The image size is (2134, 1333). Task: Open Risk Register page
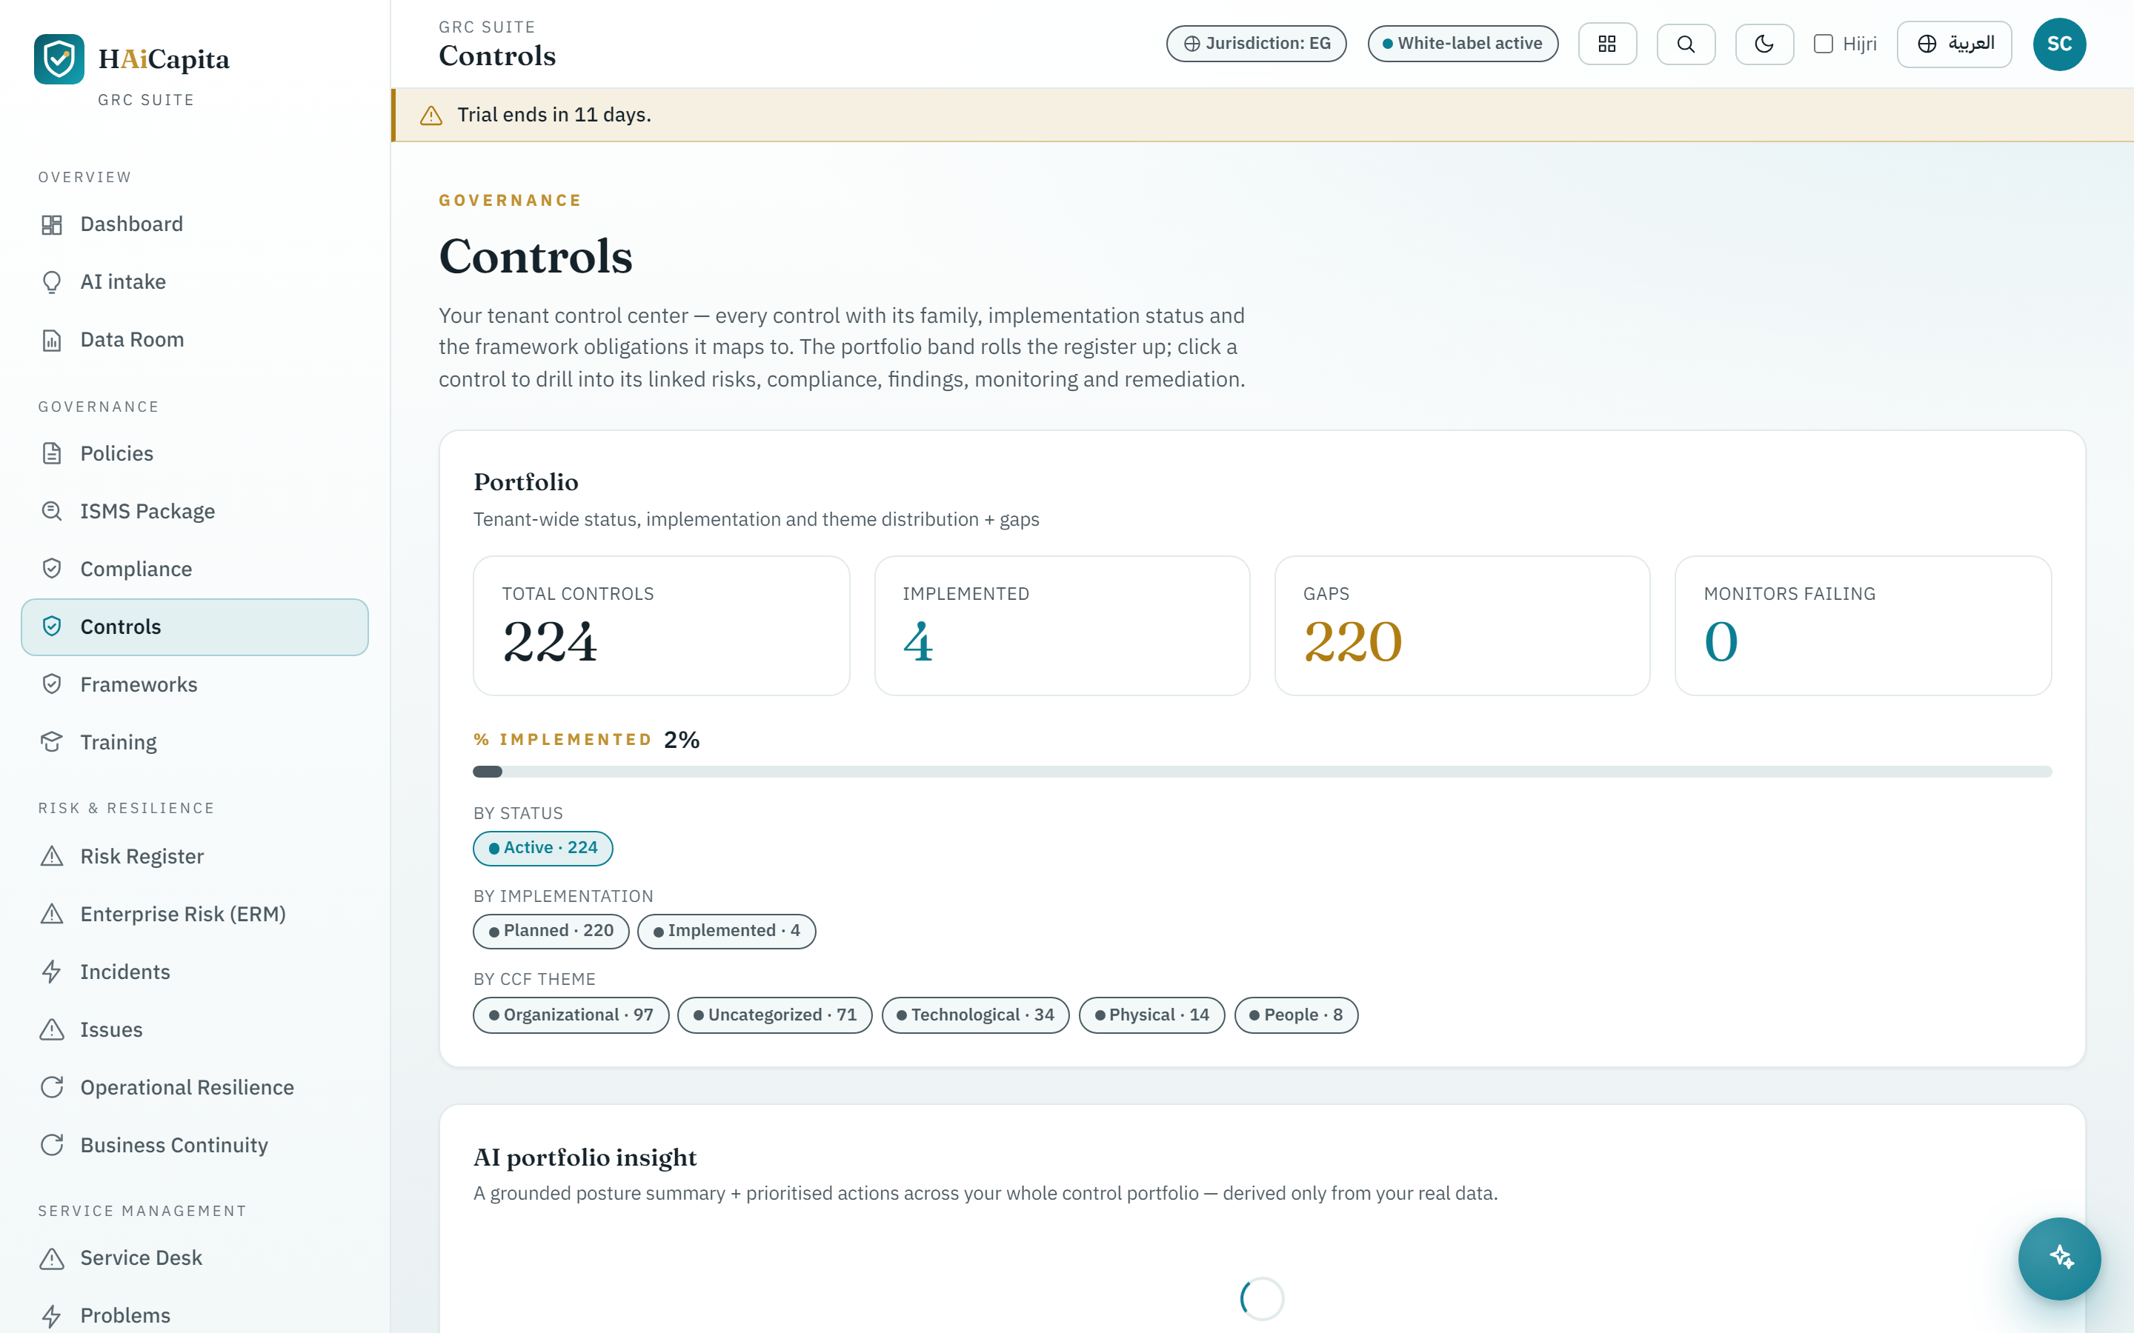(x=195, y=857)
